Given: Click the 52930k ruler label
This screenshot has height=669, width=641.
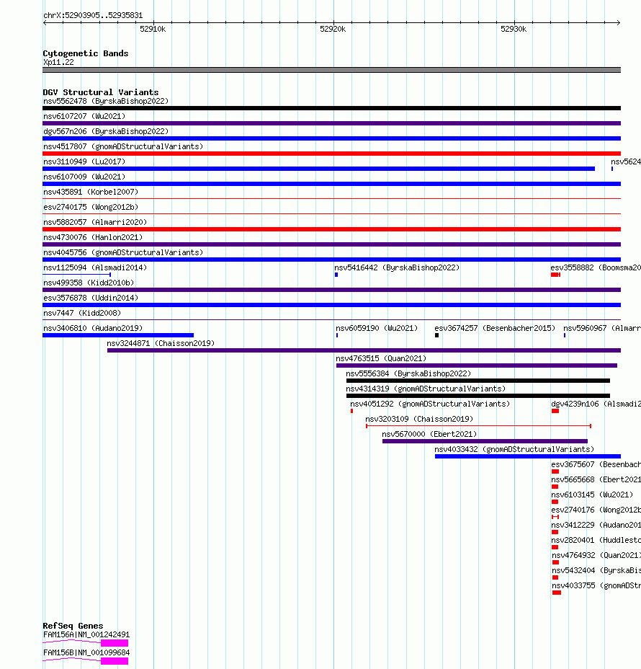Looking at the screenshot, I should 514,29.
